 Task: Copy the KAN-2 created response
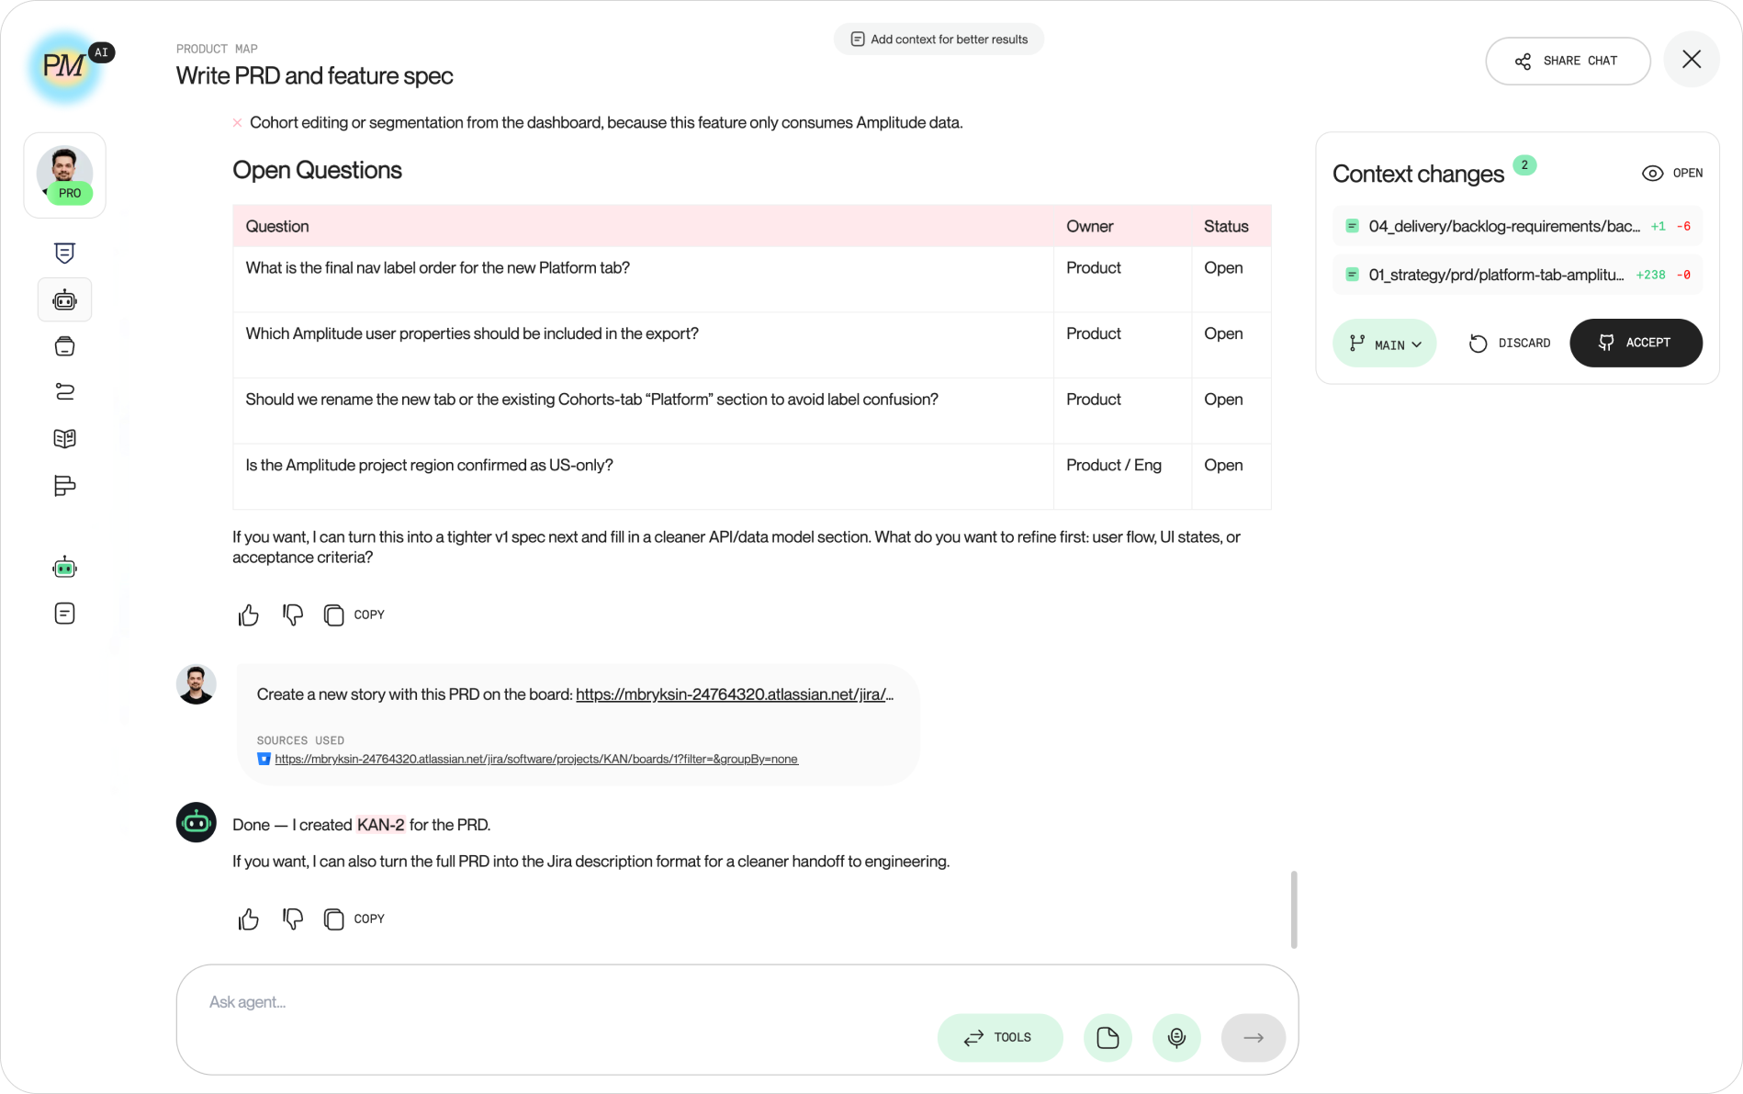(x=354, y=919)
